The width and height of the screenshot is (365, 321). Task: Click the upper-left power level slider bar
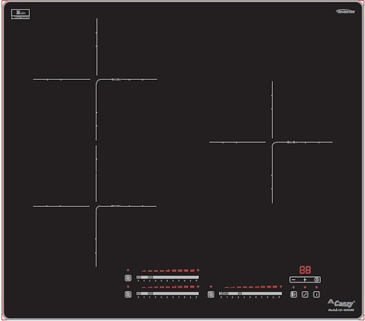[x=167, y=278]
